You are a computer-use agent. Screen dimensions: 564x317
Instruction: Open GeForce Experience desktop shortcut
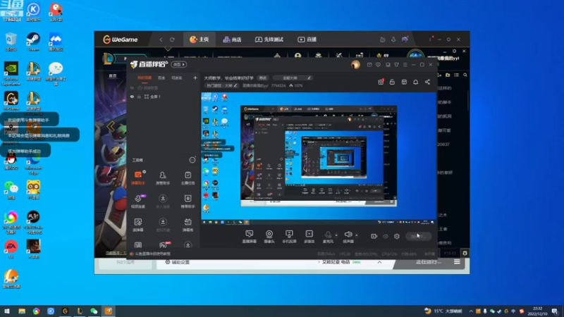coord(11,73)
